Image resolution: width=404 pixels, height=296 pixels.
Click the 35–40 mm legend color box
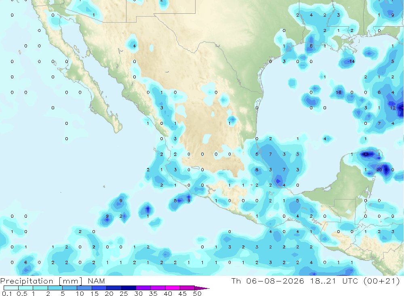pos(158,288)
